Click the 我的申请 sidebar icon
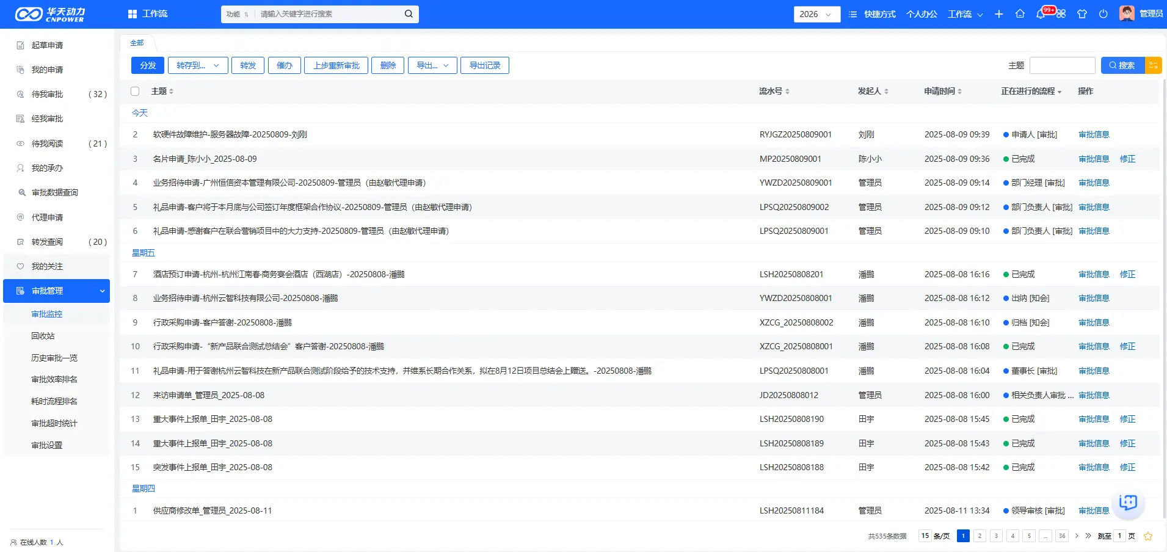1167x552 pixels. tap(20, 70)
